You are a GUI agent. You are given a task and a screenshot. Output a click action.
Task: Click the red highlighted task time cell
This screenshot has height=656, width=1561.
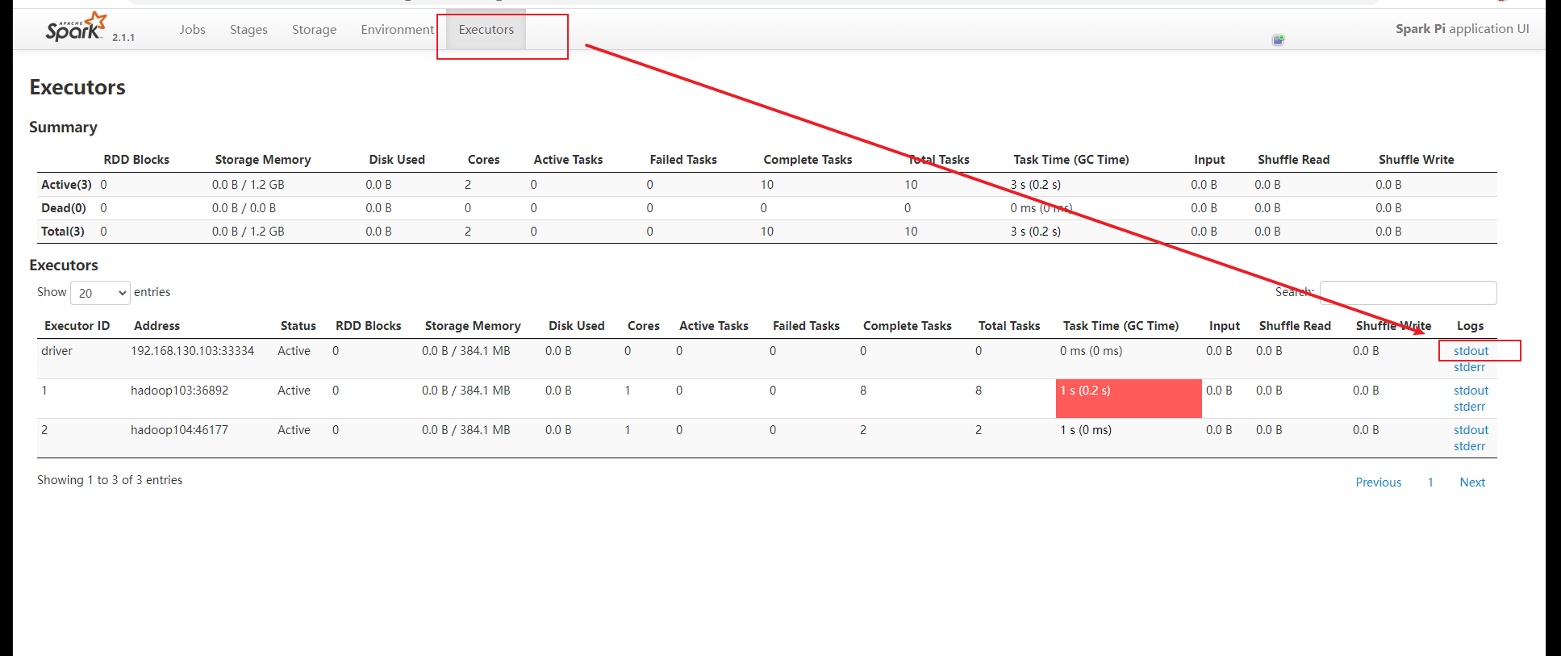click(x=1128, y=398)
